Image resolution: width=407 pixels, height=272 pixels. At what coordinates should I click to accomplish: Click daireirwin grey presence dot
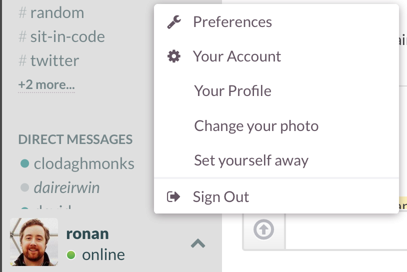[24, 188]
